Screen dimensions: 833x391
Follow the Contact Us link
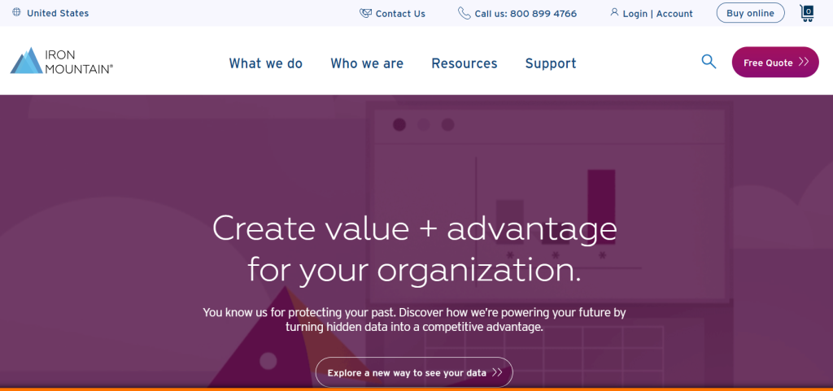click(400, 14)
